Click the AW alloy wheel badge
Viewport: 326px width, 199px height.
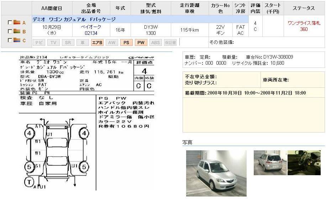click(112, 43)
